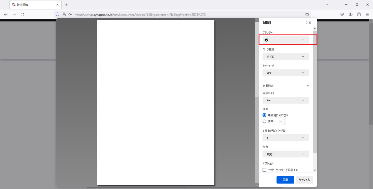This screenshot has height=189, width=373.
Task: Open the ページ範囲 dropdown showing すべて
Action: click(286, 56)
